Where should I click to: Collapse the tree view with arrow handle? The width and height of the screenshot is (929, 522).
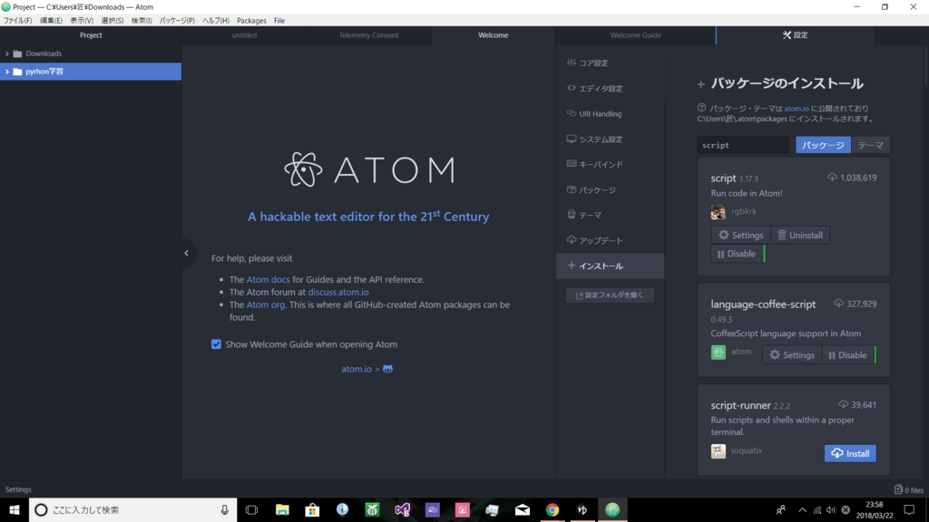pyautogui.click(x=187, y=254)
